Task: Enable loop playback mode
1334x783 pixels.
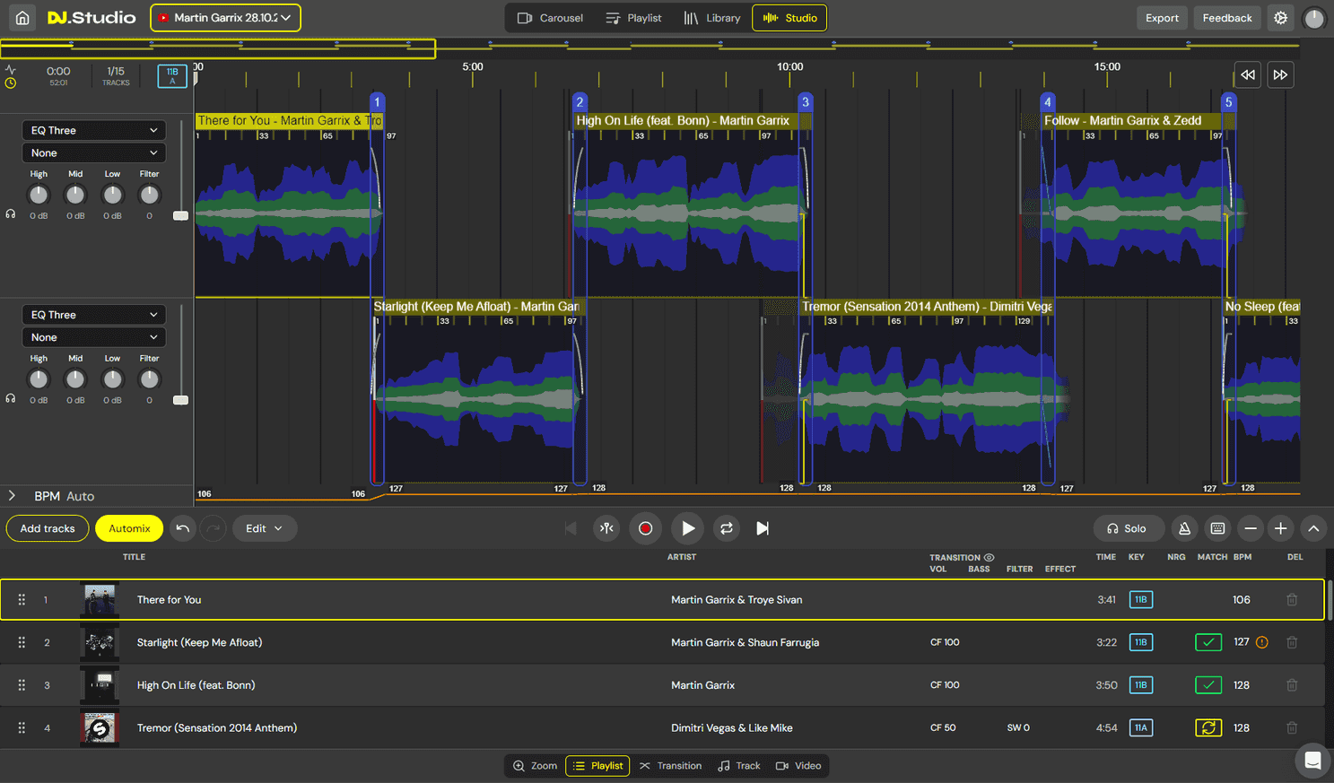Action: click(x=727, y=528)
